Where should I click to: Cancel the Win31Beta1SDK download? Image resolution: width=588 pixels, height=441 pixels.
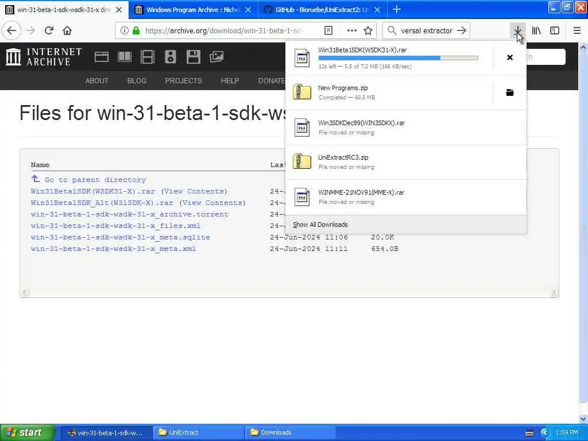coord(510,57)
